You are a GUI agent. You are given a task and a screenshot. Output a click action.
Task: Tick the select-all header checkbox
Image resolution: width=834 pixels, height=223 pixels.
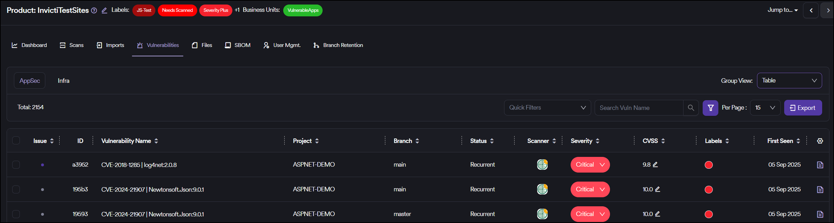click(x=16, y=141)
